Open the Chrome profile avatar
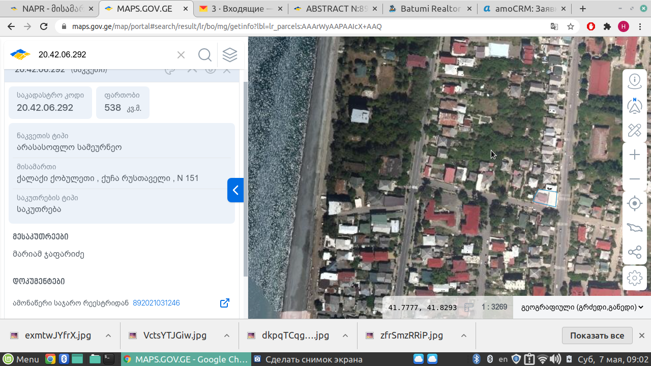The height and width of the screenshot is (366, 651). [624, 26]
